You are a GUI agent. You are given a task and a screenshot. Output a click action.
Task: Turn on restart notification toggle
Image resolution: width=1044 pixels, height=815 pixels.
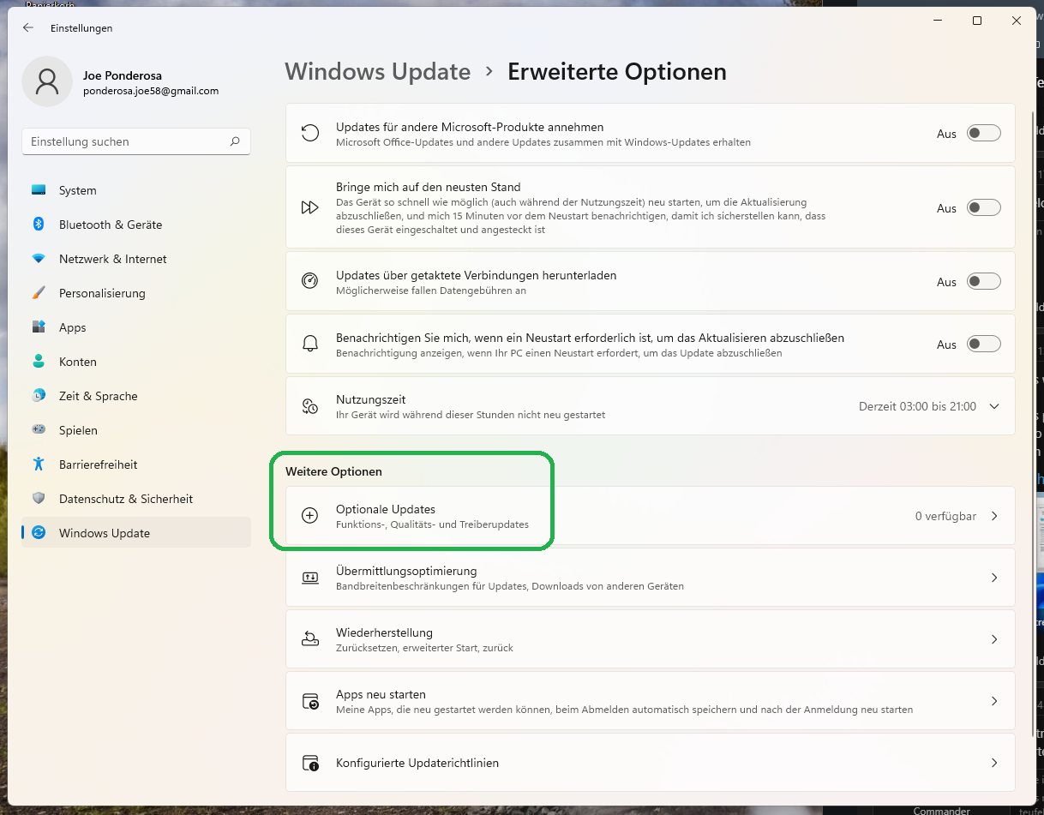coord(984,344)
